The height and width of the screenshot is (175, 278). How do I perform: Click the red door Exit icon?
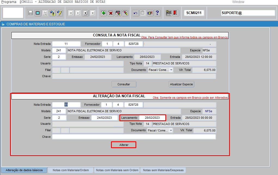point(175,13)
